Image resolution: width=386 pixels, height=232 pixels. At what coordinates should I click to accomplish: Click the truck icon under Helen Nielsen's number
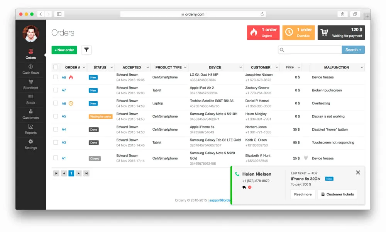coord(244,188)
